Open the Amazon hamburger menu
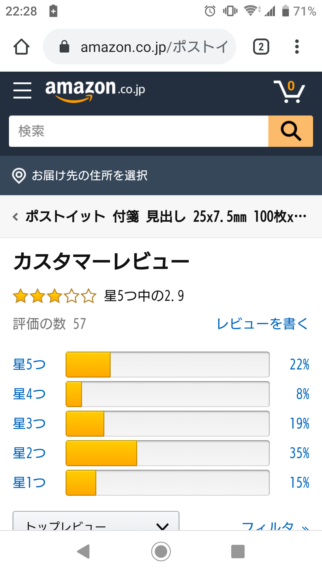Viewport: 322px width, 573px height. [22, 90]
